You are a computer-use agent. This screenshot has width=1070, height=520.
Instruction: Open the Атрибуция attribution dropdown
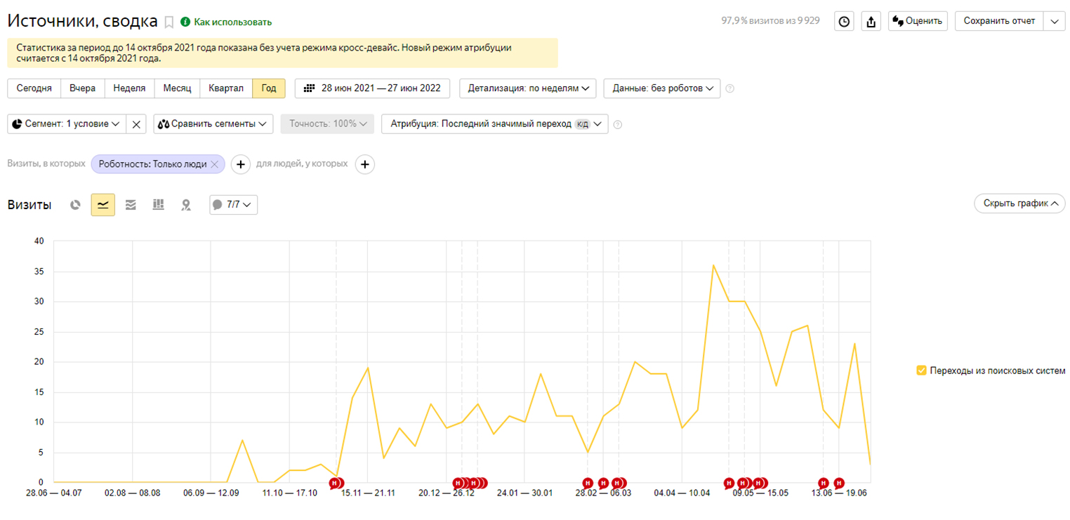click(494, 124)
